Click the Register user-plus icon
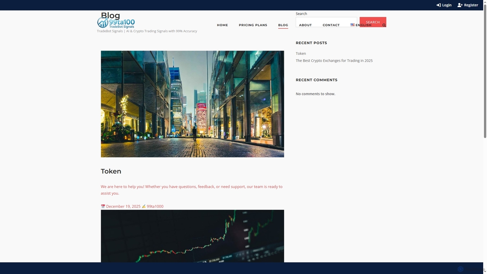Screen dimensions: 487x274 point(460,5)
